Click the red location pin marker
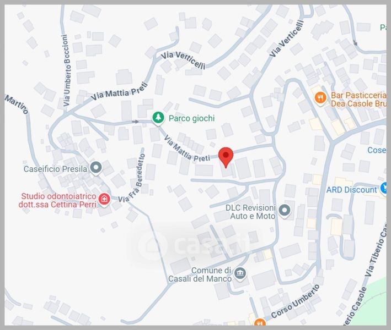391x330 pixels. (226, 157)
